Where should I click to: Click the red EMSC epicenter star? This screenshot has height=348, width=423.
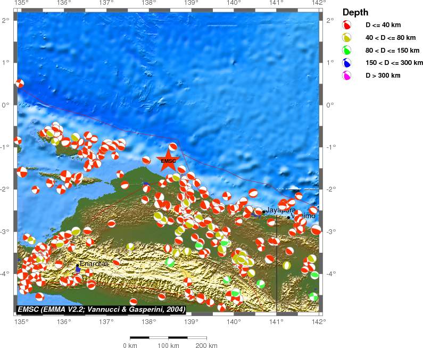click(x=168, y=161)
